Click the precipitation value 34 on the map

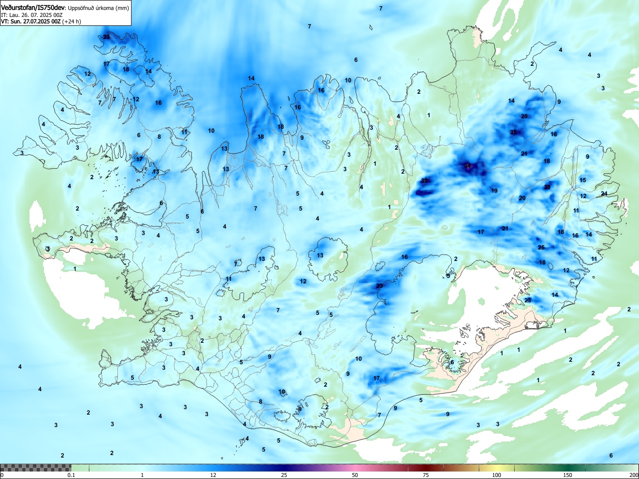pos(468,166)
